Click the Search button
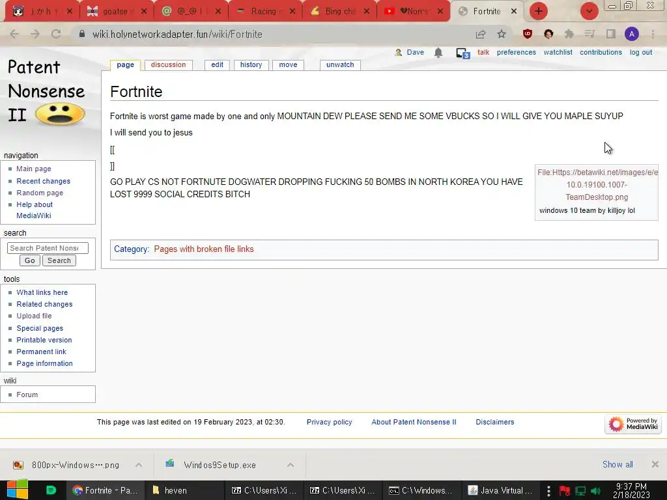Image resolution: width=667 pixels, height=500 pixels. pos(59,260)
